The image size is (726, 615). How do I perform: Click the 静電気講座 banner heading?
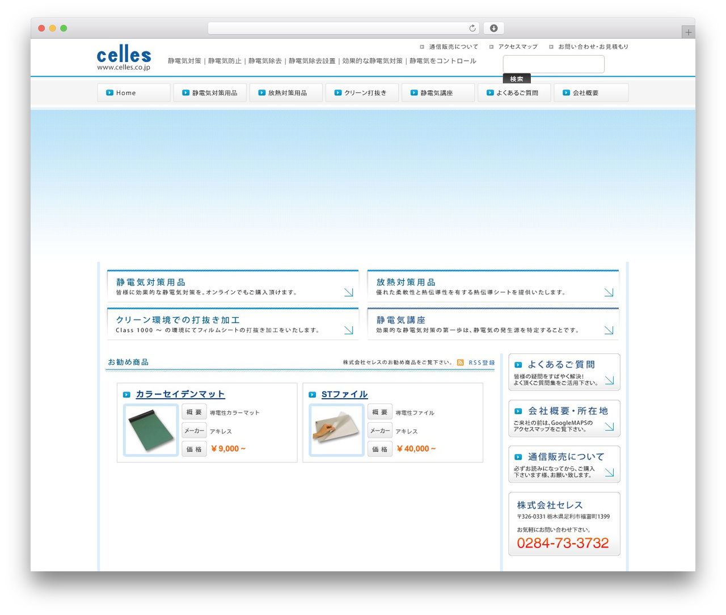[401, 320]
